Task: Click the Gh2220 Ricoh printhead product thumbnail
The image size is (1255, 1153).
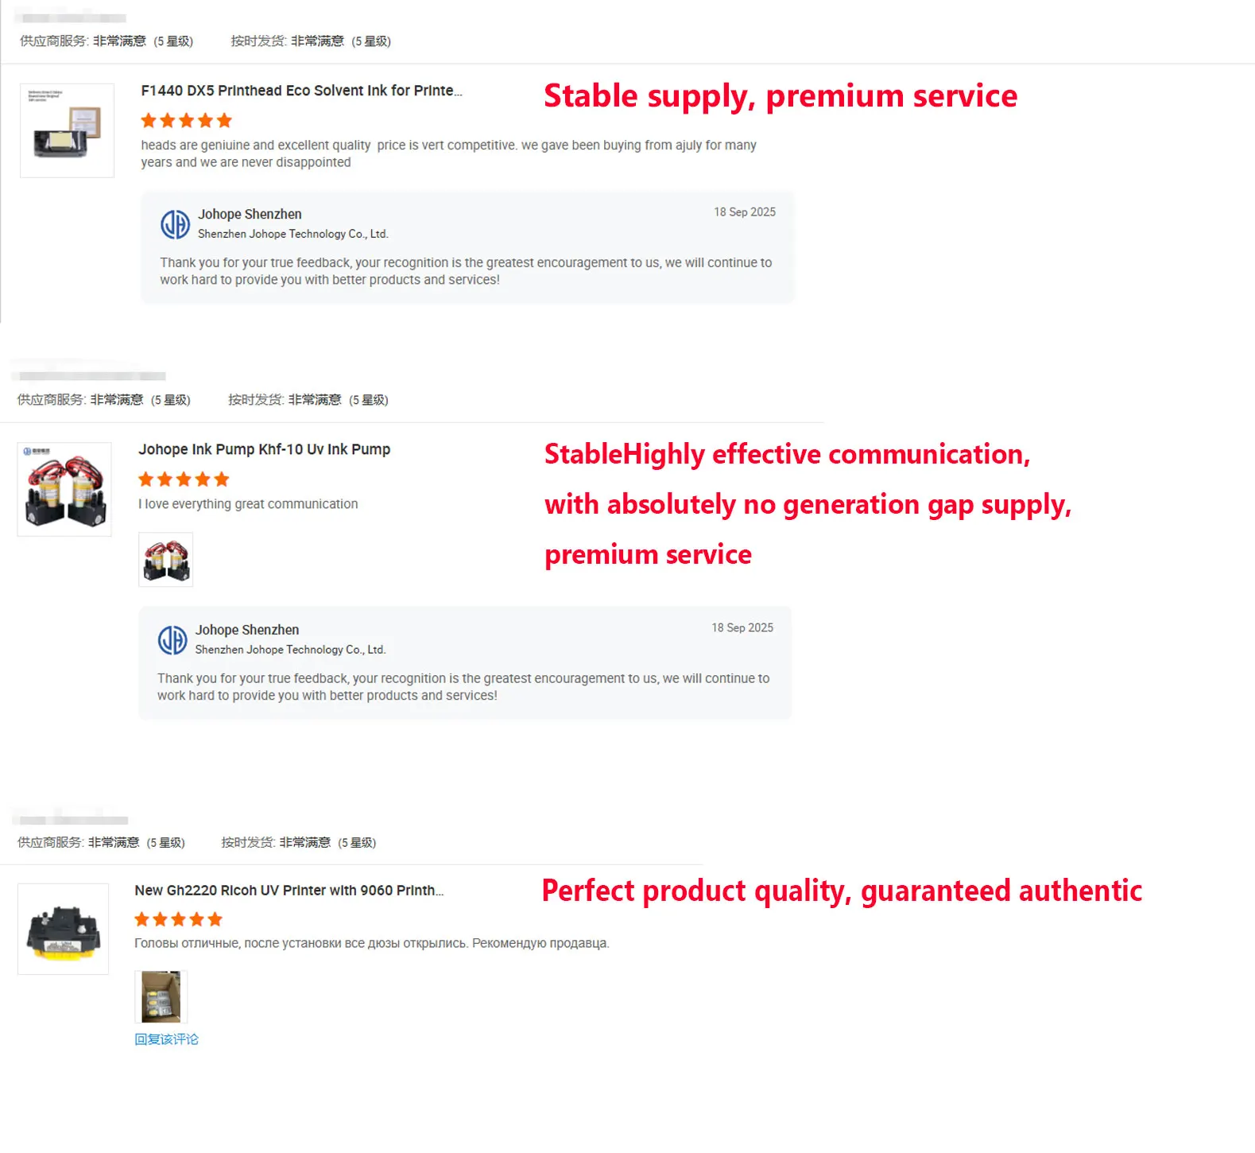Action: tap(63, 929)
